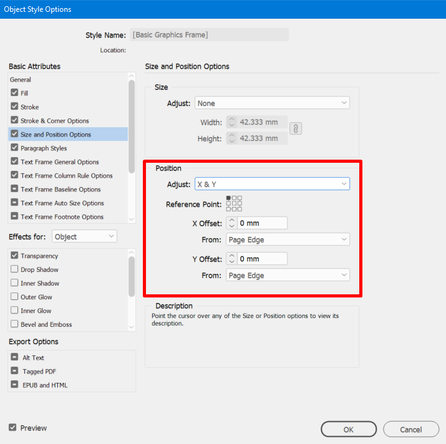
Task: Open the Effects for Object dropdown
Action: 84,236
